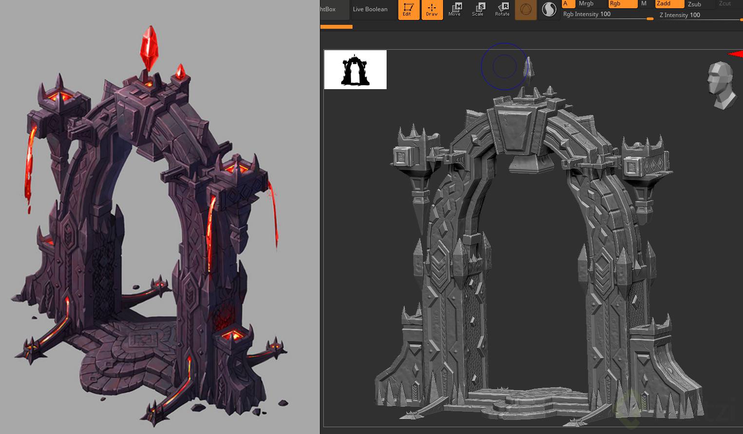Toggle the Gizmo 3D circle icon
The height and width of the screenshot is (434, 743).
tap(526, 10)
